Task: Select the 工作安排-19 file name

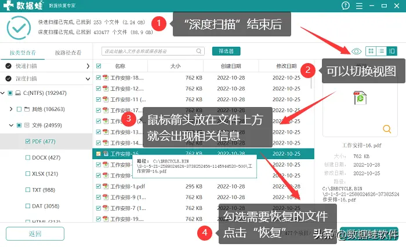Action: point(127,219)
